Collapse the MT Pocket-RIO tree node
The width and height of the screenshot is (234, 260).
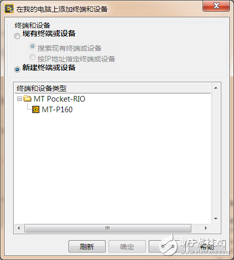tap(19, 99)
